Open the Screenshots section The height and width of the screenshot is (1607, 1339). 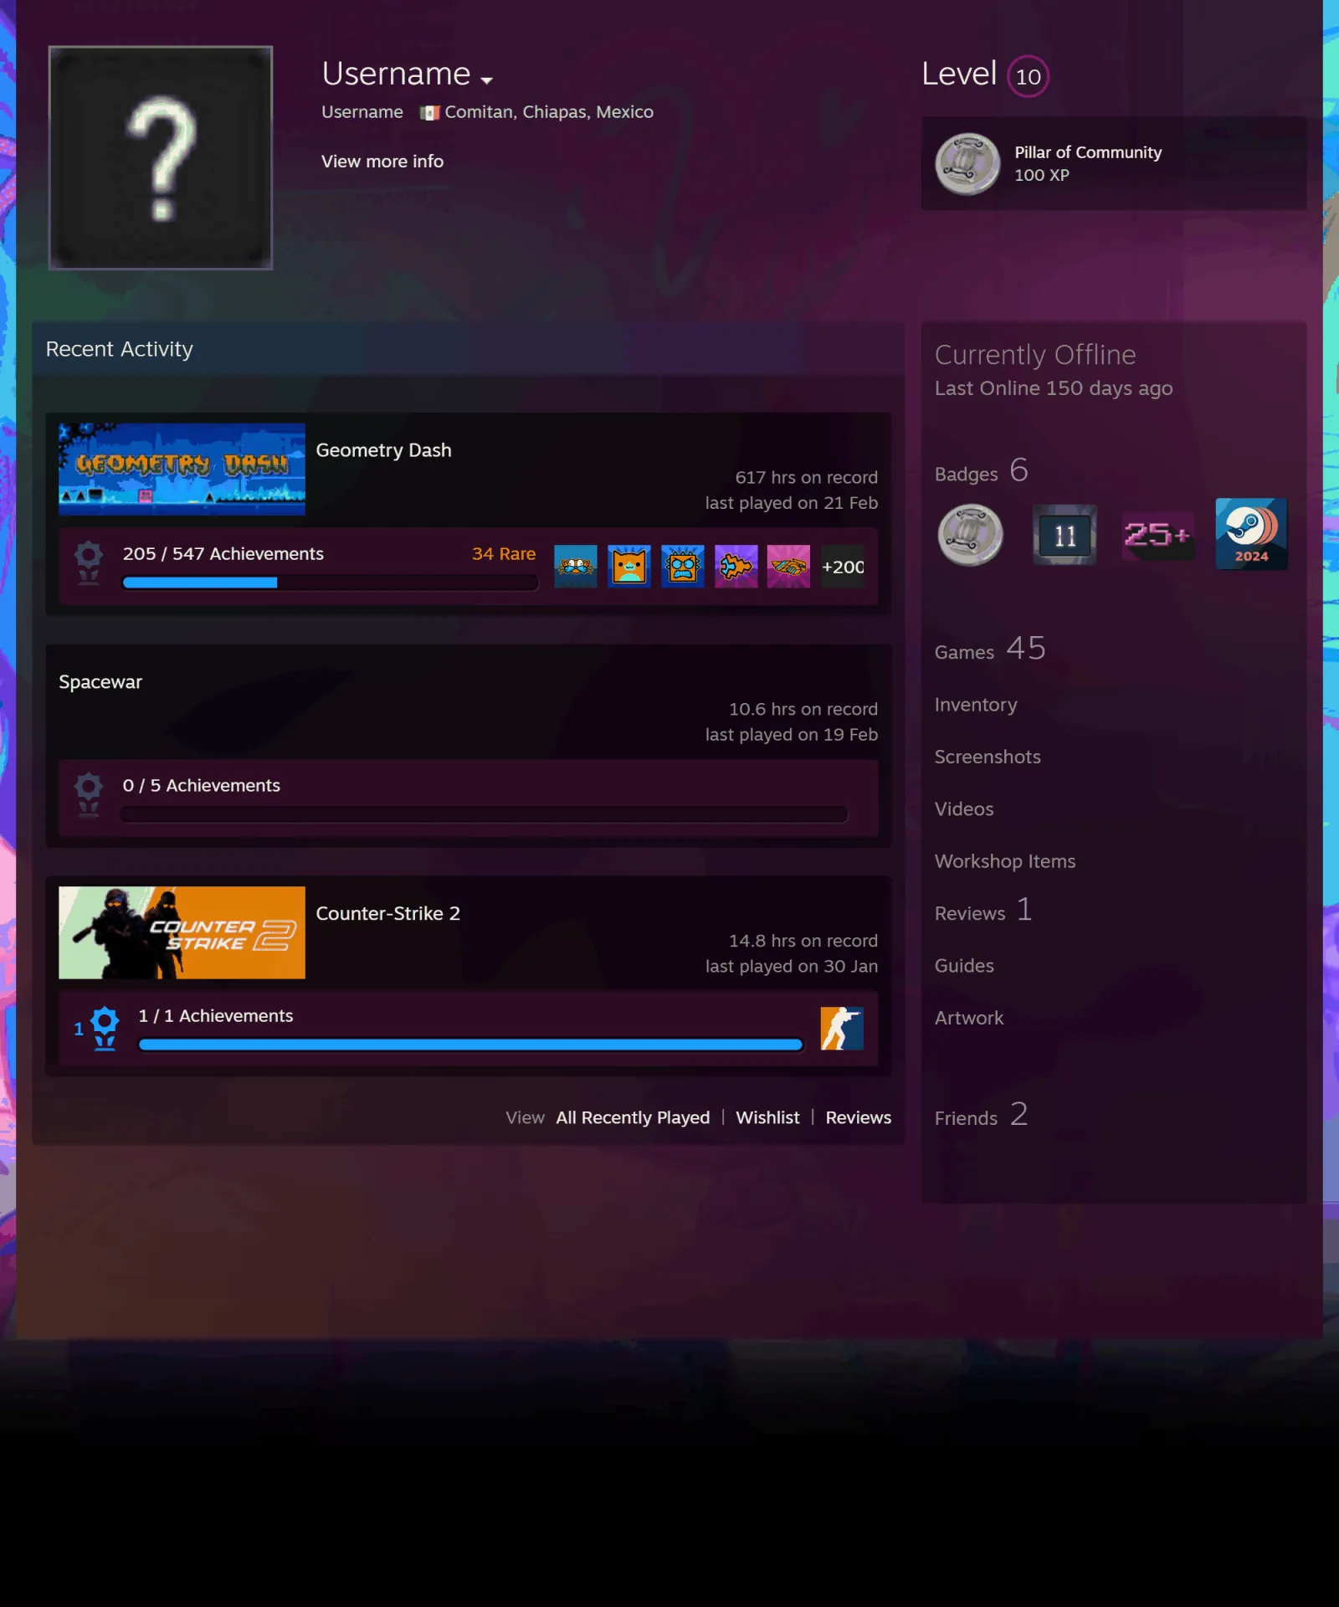pyautogui.click(x=988, y=757)
